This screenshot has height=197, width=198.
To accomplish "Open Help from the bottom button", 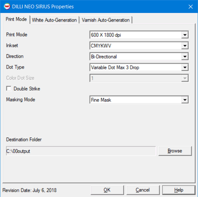I will click(179, 190).
